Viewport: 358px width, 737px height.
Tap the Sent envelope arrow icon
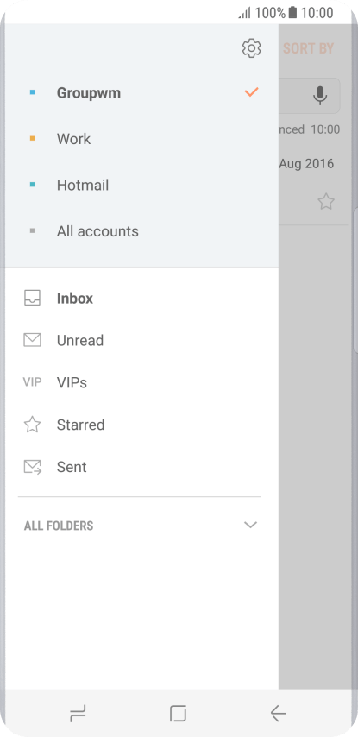coord(33,467)
